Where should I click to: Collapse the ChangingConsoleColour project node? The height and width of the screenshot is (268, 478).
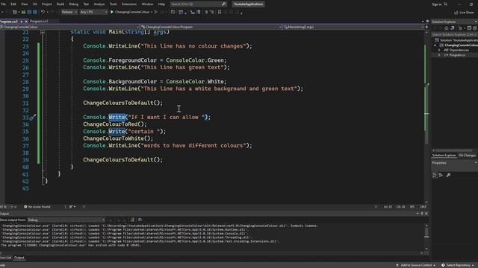coord(435,45)
